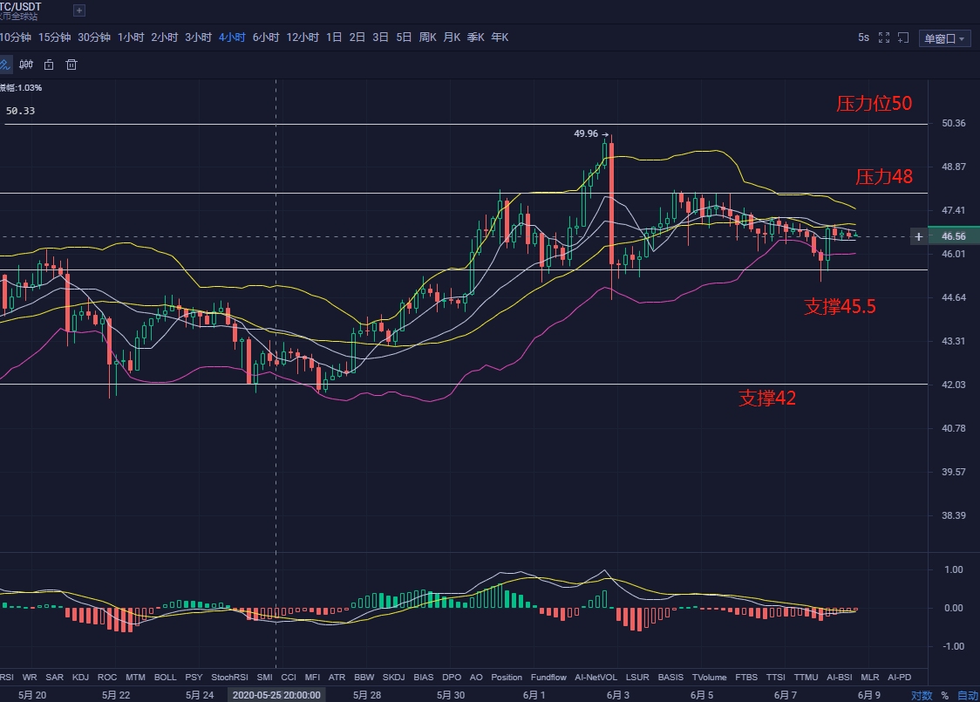Select the active 4小时 timeframe
980x702 pixels.
click(x=232, y=37)
